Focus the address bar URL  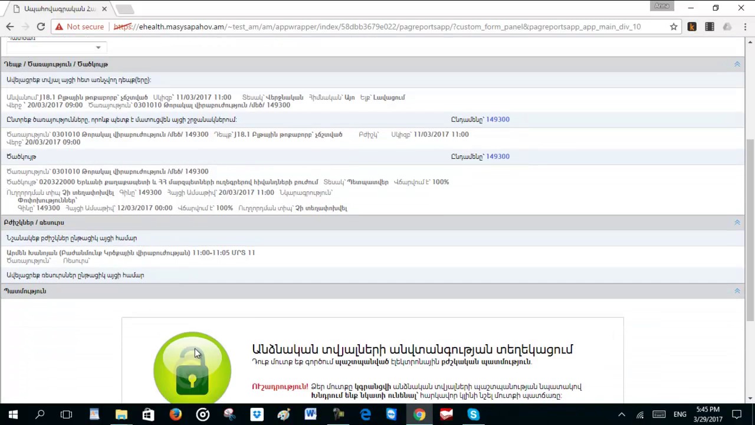[389, 27]
